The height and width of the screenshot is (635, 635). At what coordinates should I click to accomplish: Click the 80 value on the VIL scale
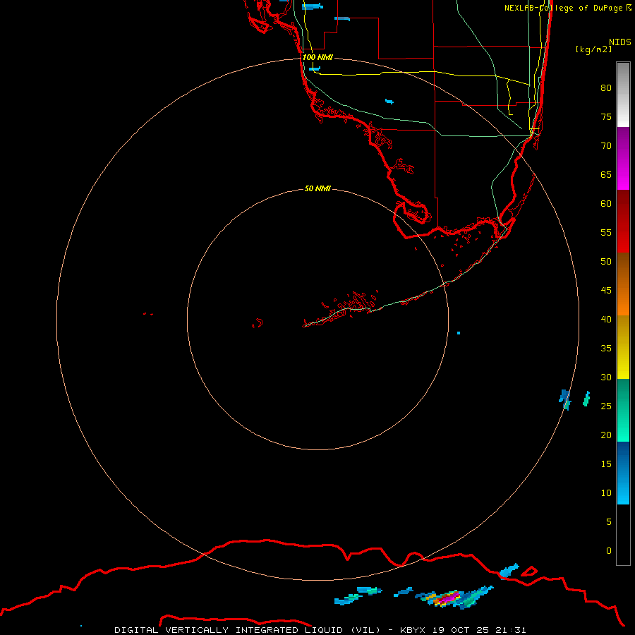coord(606,88)
